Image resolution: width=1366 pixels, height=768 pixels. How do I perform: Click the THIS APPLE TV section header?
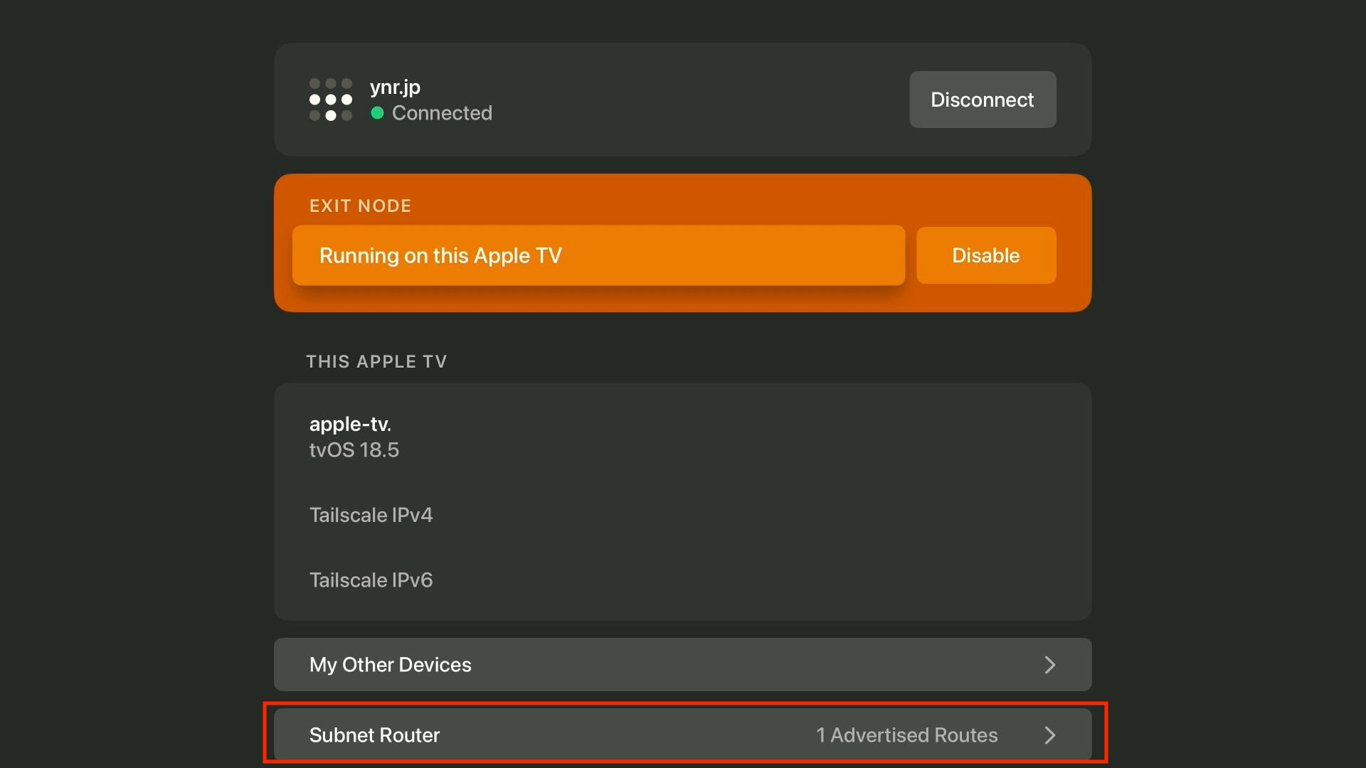[x=376, y=362]
